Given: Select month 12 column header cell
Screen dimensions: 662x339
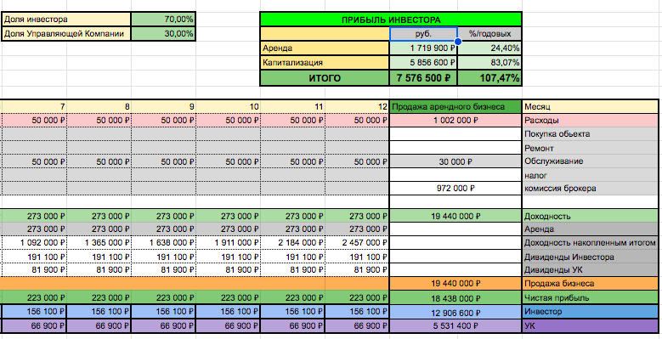Looking at the screenshot, I should point(357,107).
